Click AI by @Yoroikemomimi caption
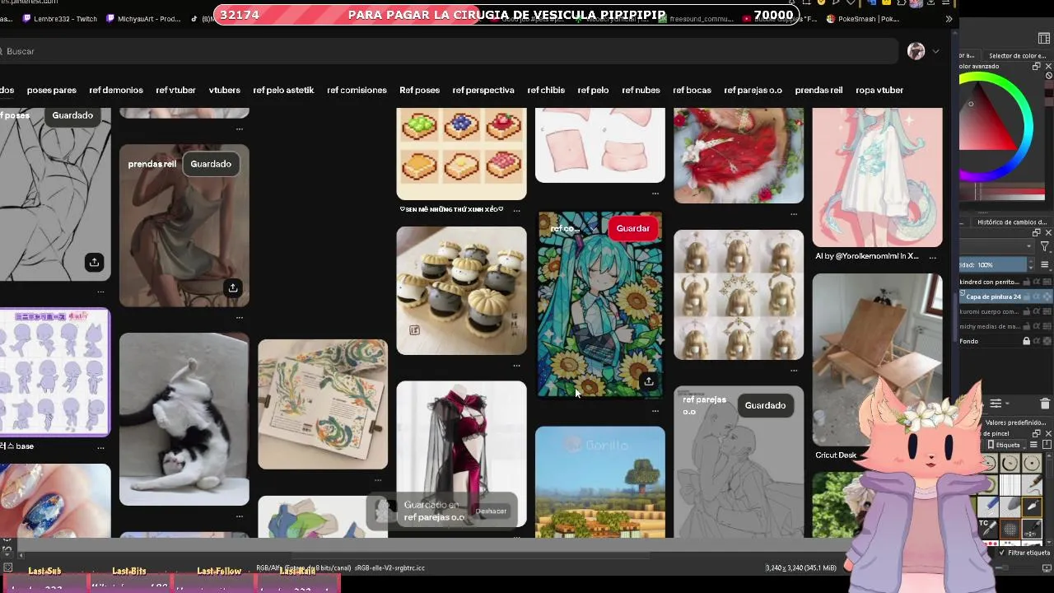This screenshot has height=593, width=1054. pos(866,256)
